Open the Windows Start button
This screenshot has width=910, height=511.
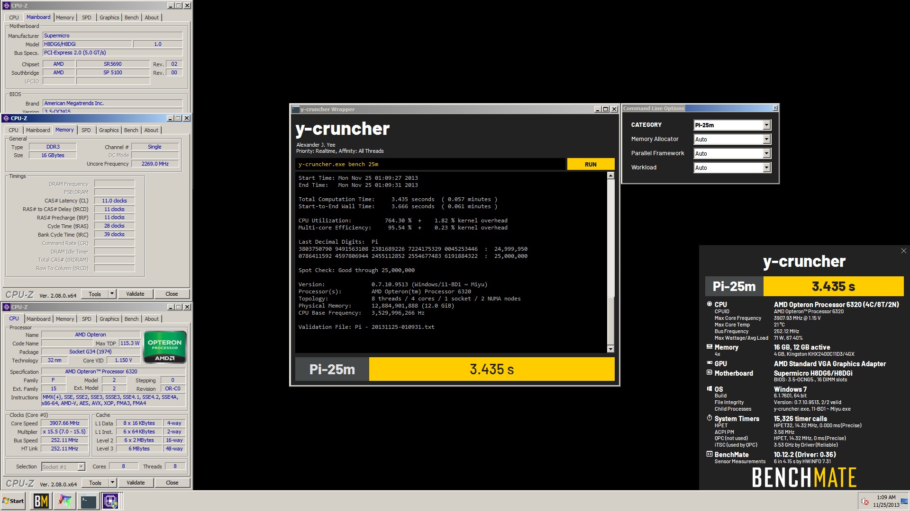click(x=13, y=501)
